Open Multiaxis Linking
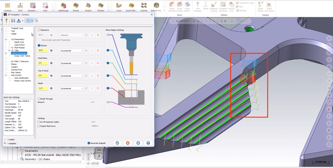 214,6
